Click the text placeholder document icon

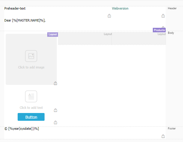[31, 96]
